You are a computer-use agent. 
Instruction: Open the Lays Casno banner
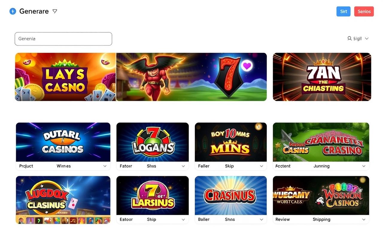pos(66,77)
